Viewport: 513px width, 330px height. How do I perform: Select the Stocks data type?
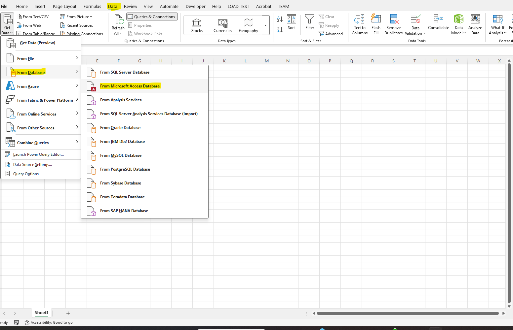[197, 25]
